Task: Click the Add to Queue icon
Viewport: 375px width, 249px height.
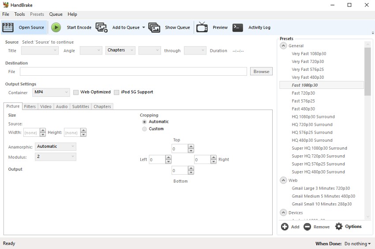Action: pos(101,27)
